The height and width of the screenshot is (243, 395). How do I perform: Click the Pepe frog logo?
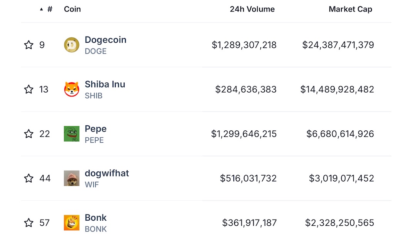[x=71, y=134]
